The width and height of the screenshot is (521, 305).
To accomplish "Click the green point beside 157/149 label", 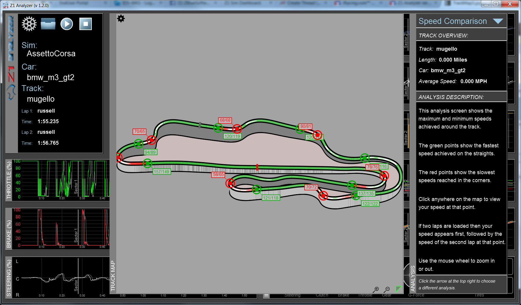I will click(x=147, y=163).
